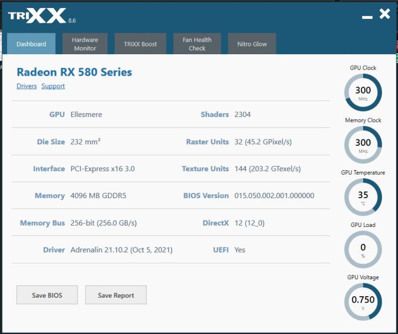Select the DirectX value 12 (12_0)

click(250, 223)
